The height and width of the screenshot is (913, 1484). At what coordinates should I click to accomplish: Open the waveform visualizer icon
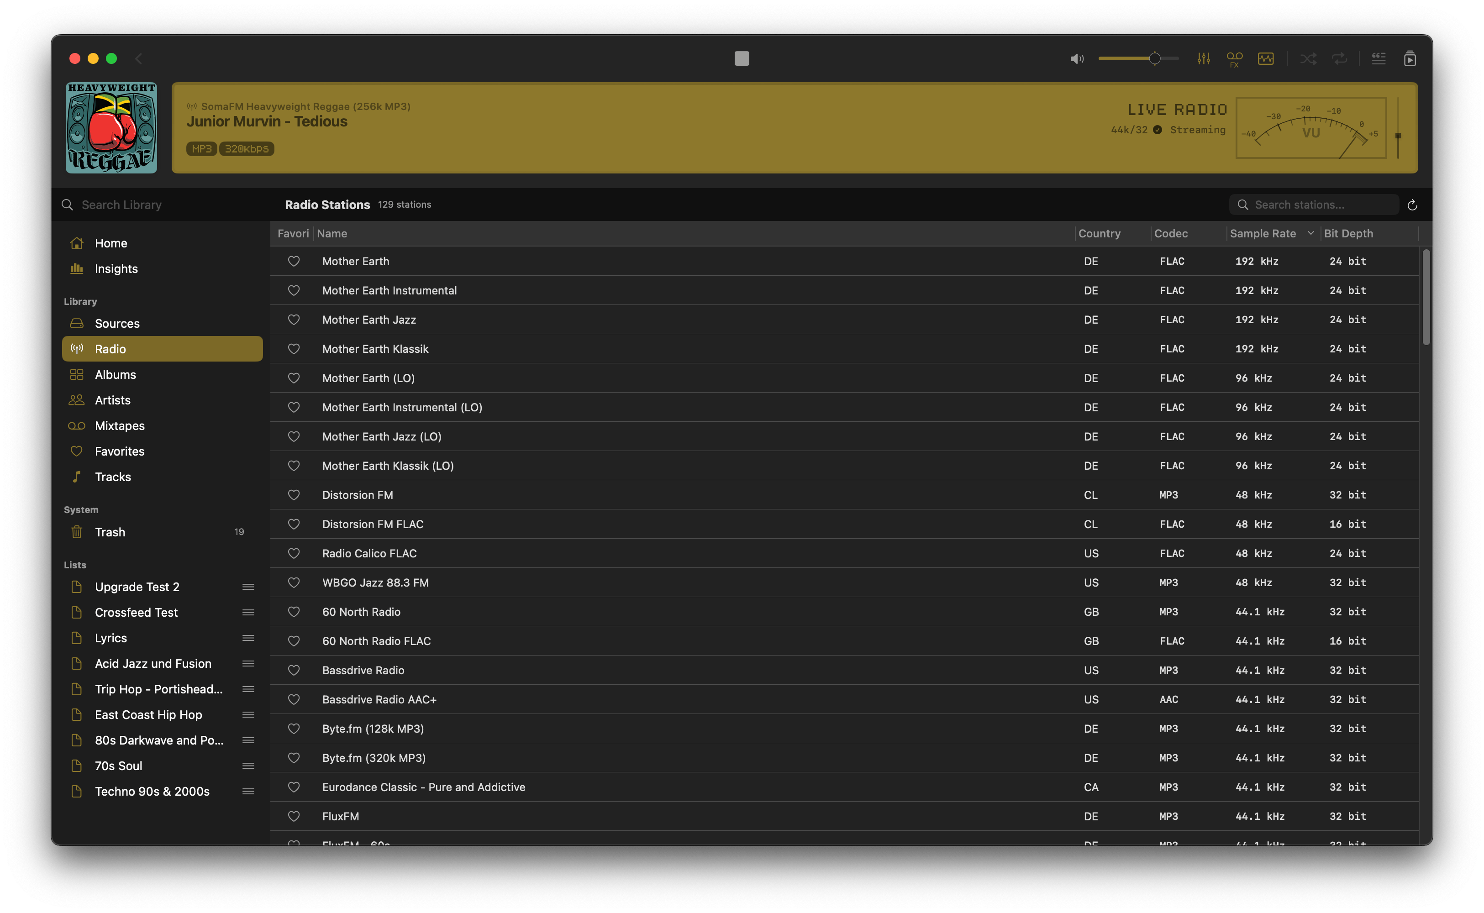tap(1265, 58)
